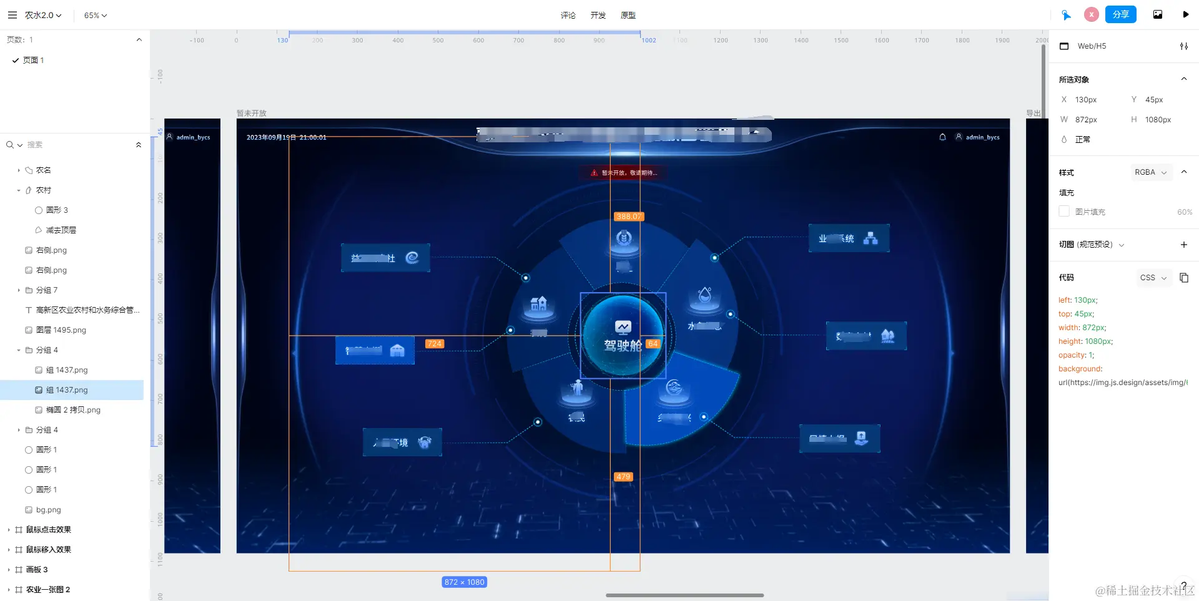The height and width of the screenshot is (601, 1199).
Task: Open the hamburger menu at top left
Action: 12,15
